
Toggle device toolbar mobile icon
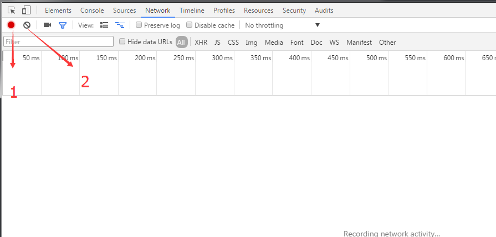pos(26,10)
